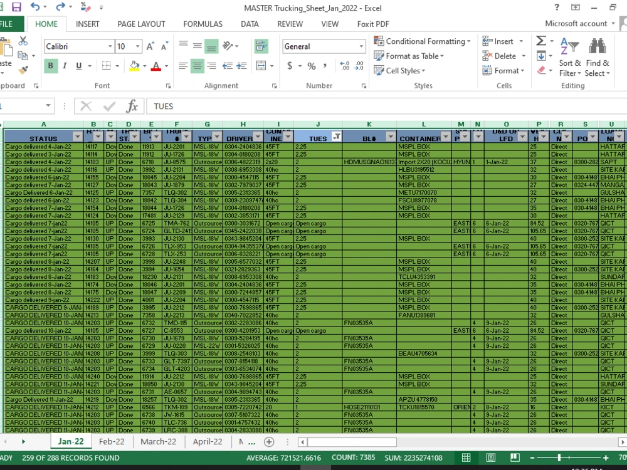The width and height of the screenshot is (627, 470).
Task: Switch to the DATA tab
Action: pos(250,24)
